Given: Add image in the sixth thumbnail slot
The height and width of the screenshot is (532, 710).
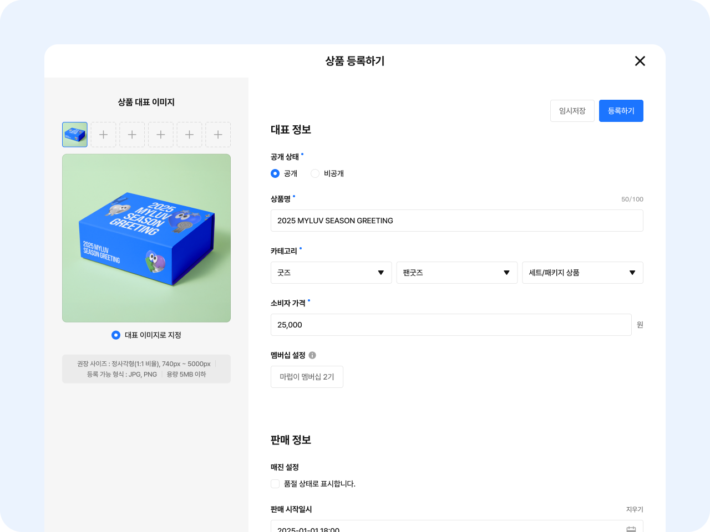Looking at the screenshot, I should click(218, 135).
